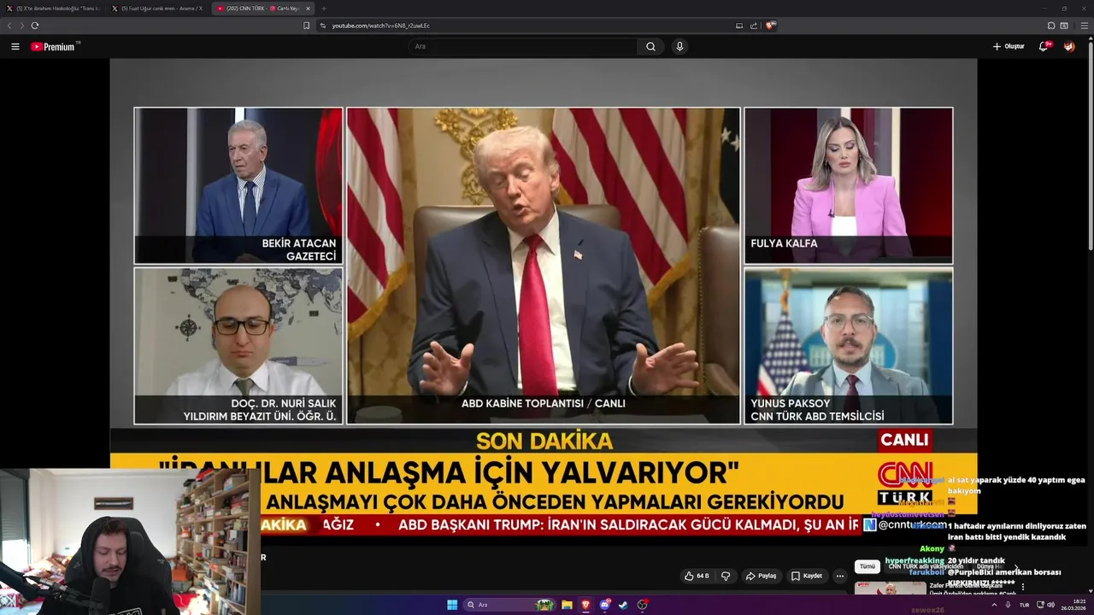Open the Brave wallet icon in the toolbar
The image size is (1094, 615).
coord(1064,26)
